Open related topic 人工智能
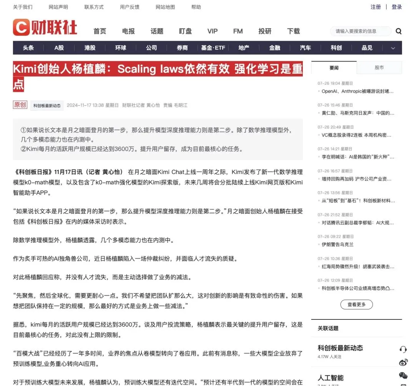The width and height of the screenshot is (415, 386). click(330, 378)
